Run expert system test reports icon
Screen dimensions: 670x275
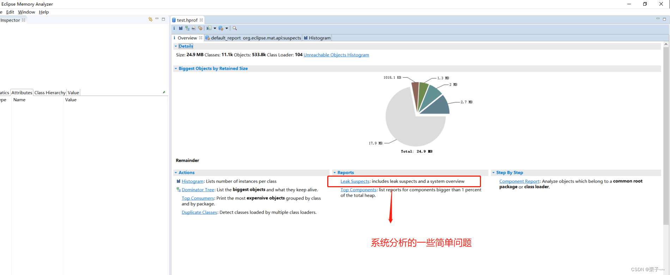coord(209,28)
